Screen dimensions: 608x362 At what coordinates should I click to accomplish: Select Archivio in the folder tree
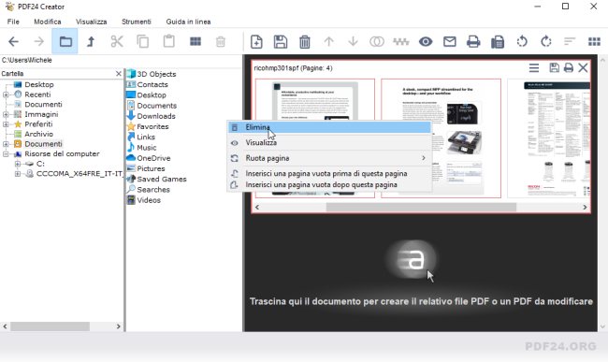point(38,134)
